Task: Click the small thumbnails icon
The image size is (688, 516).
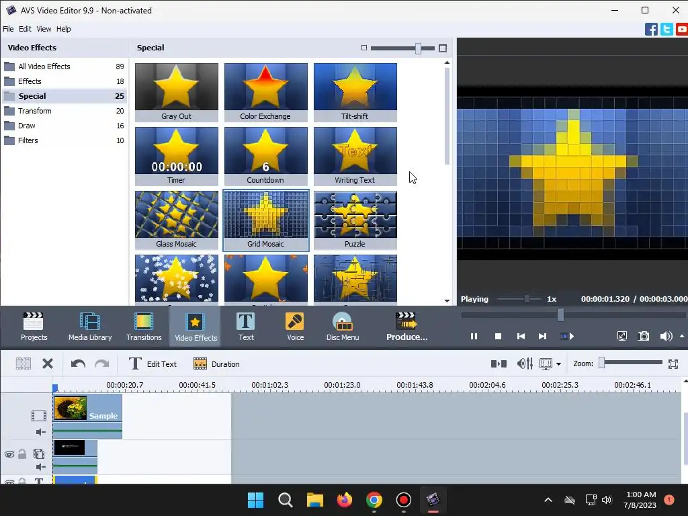Action: coord(363,48)
